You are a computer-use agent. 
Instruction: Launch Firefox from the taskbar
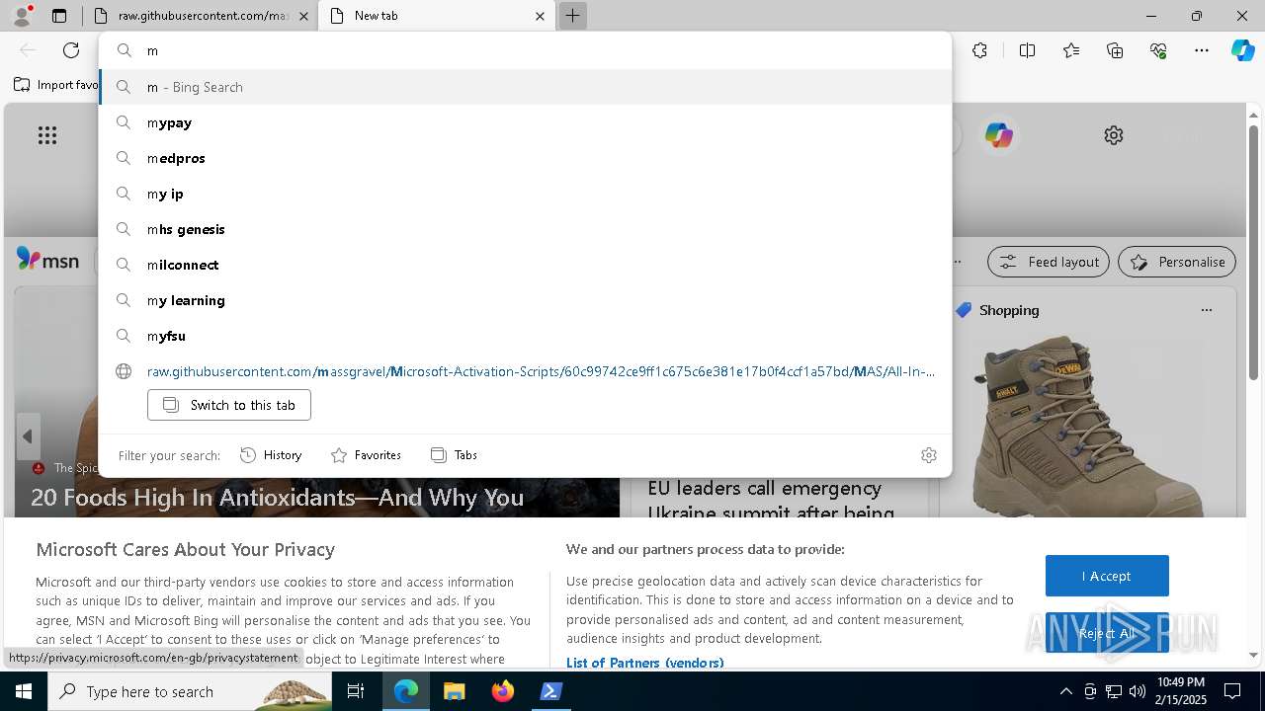click(x=503, y=691)
